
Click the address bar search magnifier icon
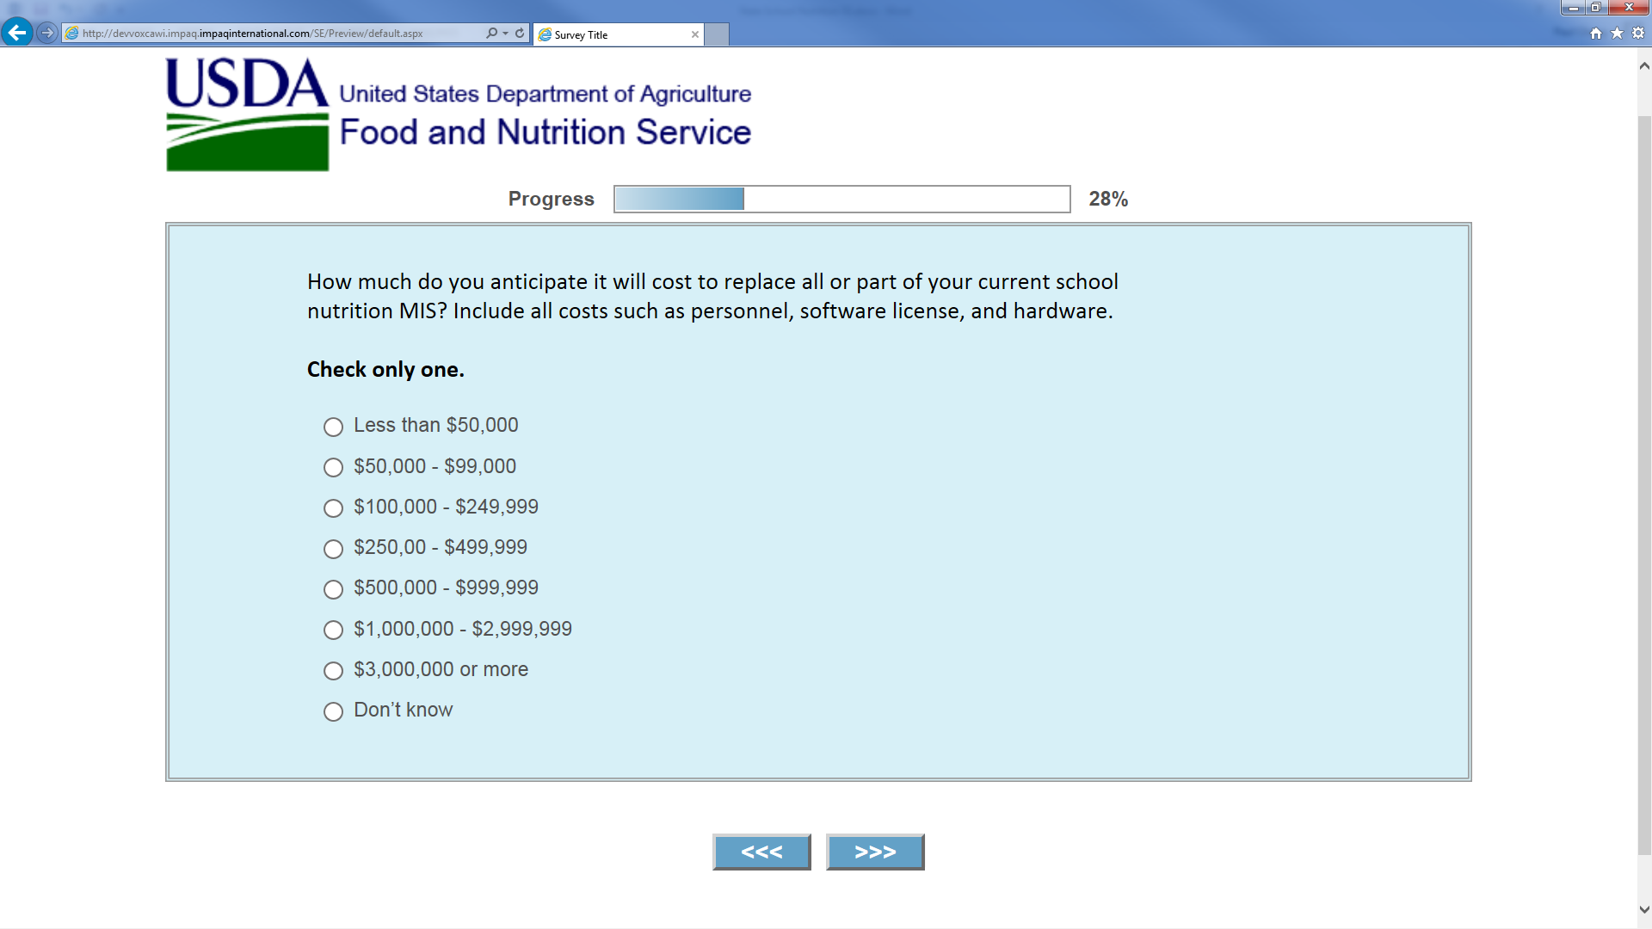click(x=491, y=33)
